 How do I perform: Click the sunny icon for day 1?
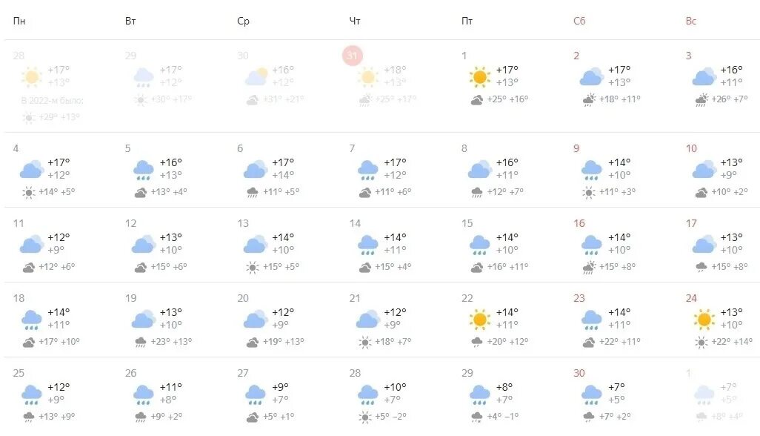(x=479, y=76)
